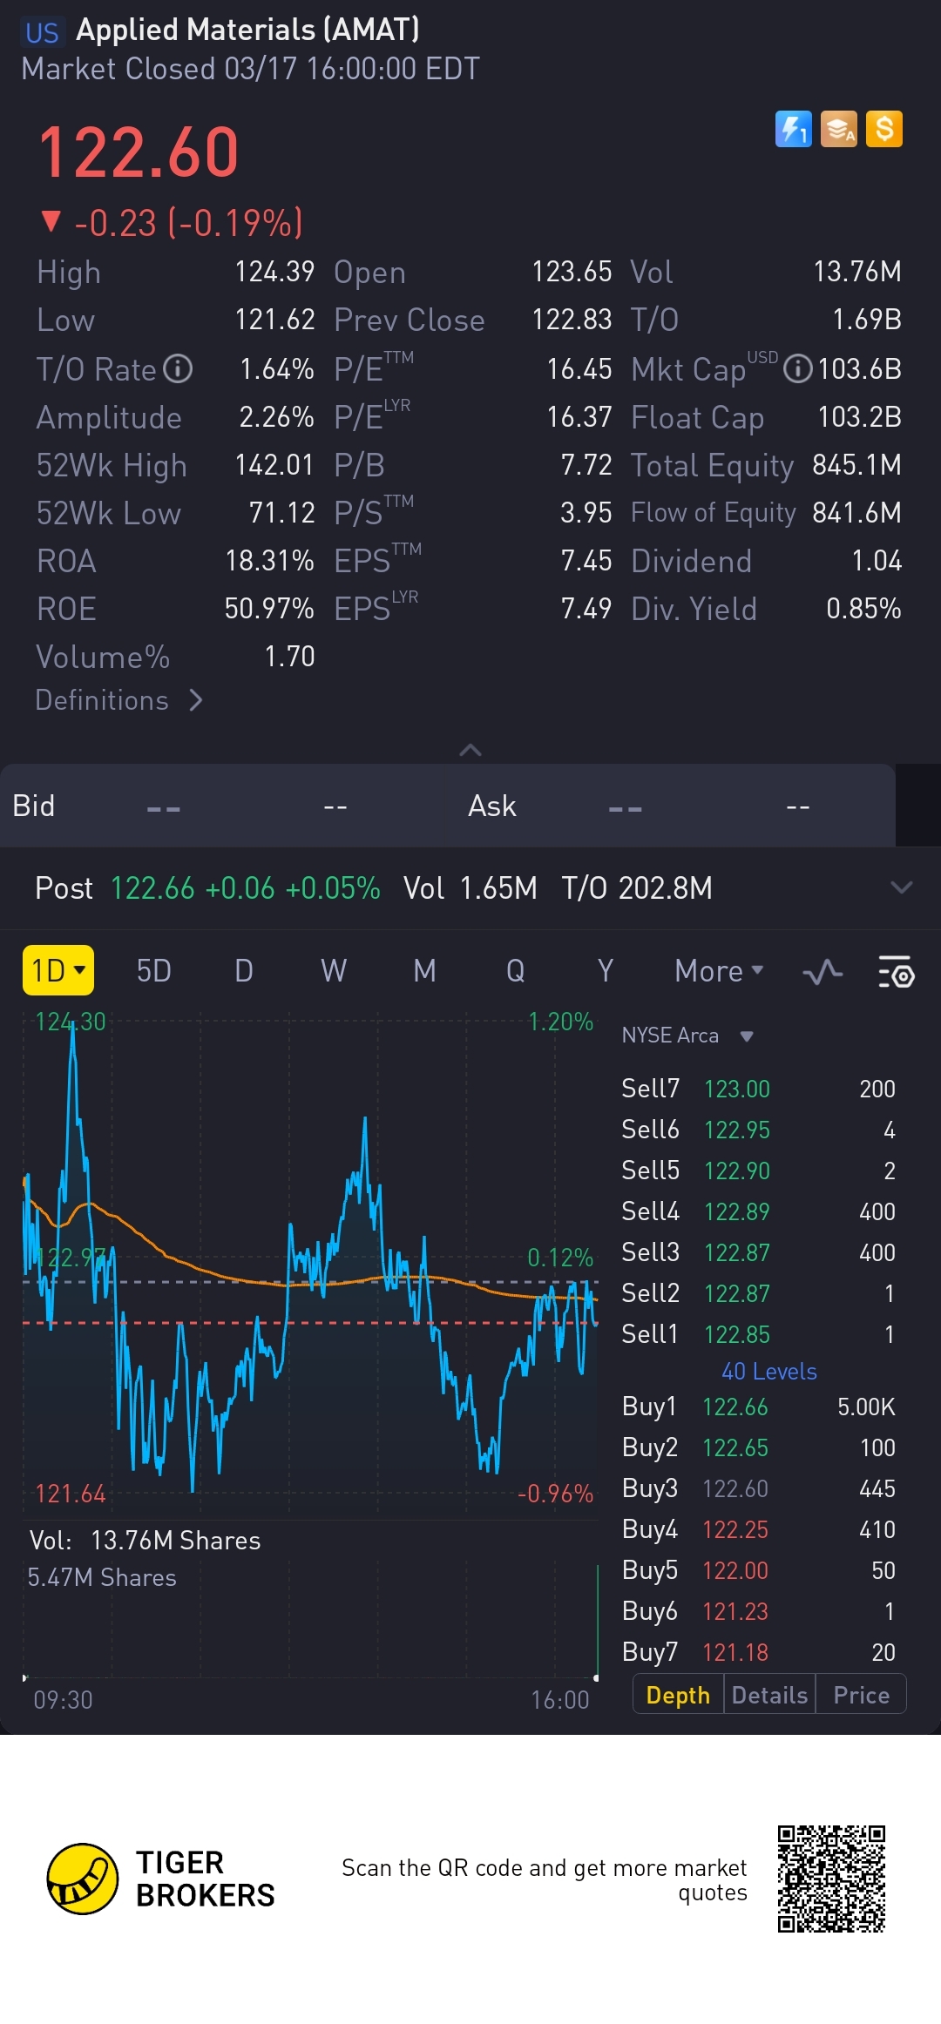Open the T/O Rate info icon
941x2024 pixels.
tap(178, 369)
